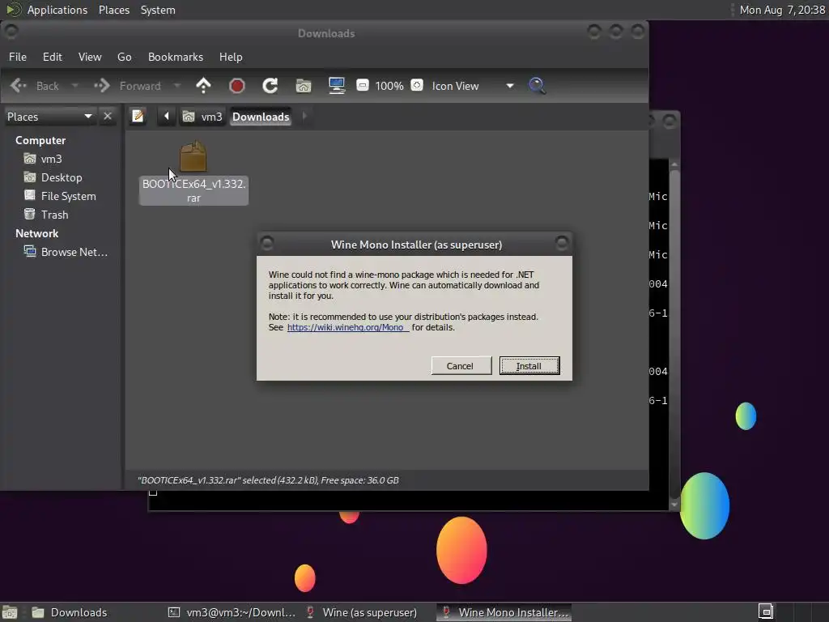
Task: Click the Wine Mono Installer title bar
Action: click(416, 245)
